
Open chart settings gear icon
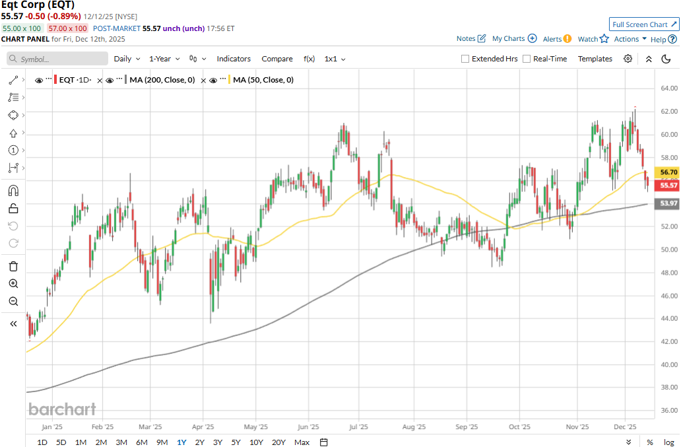tap(628, 59)
